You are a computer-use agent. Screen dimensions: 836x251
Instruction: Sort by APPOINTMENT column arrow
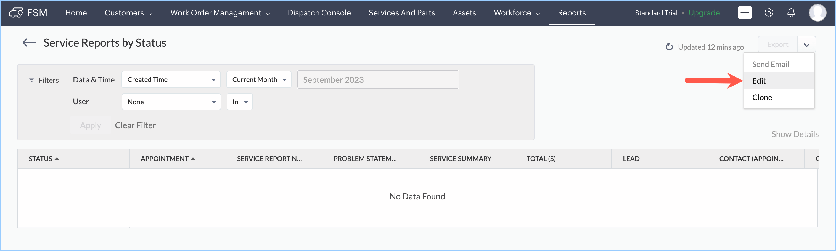193,159
